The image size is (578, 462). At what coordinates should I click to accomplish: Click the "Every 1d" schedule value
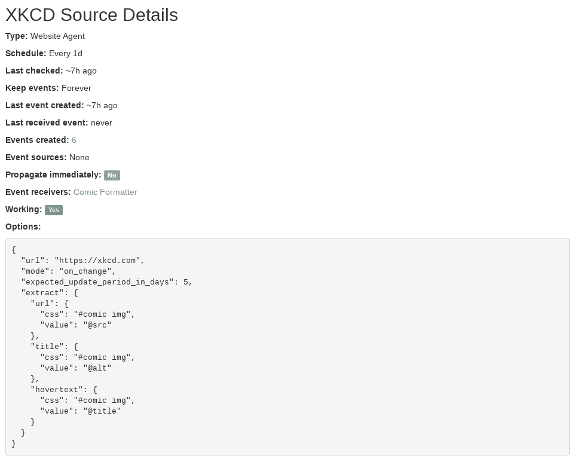(66, 54)
